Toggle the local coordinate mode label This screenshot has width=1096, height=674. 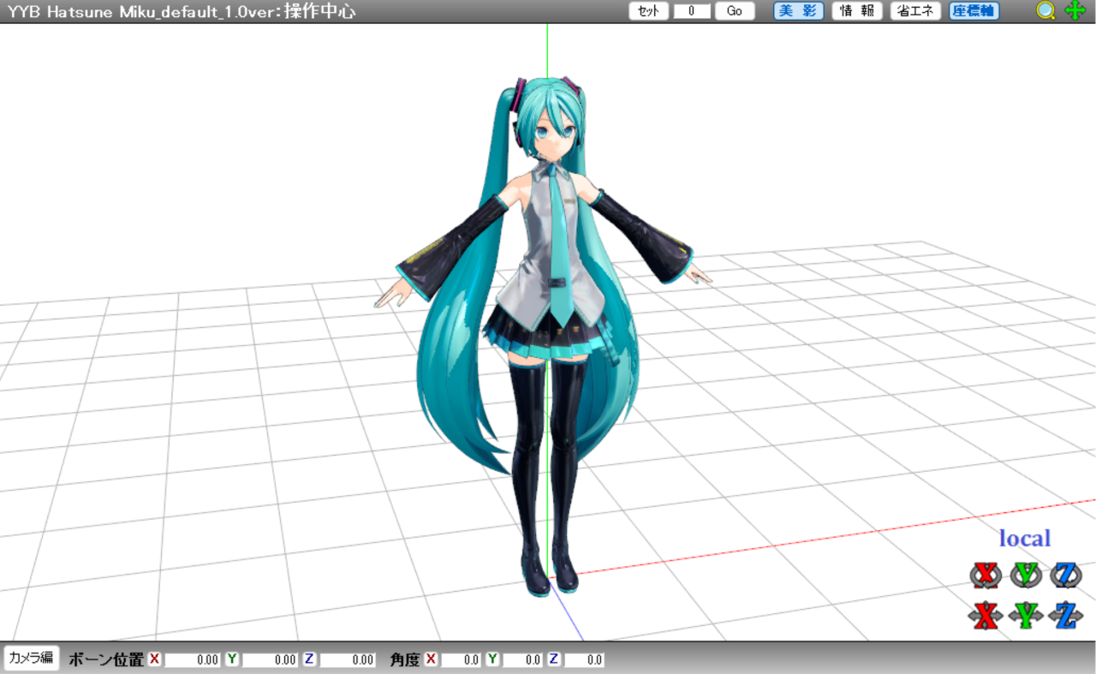pyautogui.click(x=1025, y=539)
